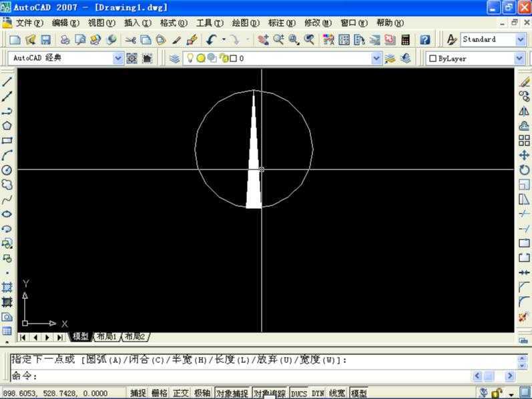Expand the layer list dropdown
Viewport: 532px width, 399px height.
[x=376, y=58]
